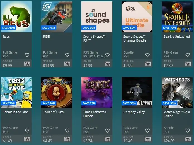Image resolution: width=194 pixels, height=145 pixels.
Task: Wishlist Watch Dogs Gold Edition with heart
Action: click(188, 130)
